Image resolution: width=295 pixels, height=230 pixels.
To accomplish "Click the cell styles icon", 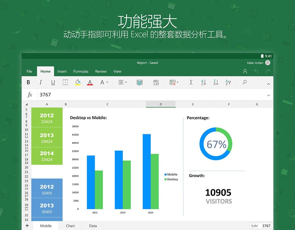I will tap(139, 82).
